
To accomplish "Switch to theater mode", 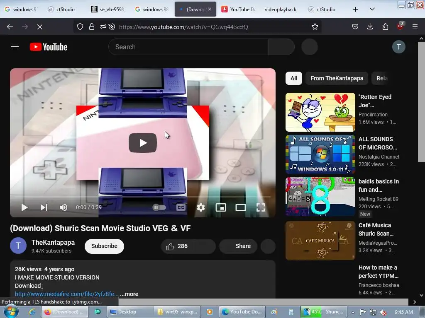I will pos(241,207).
